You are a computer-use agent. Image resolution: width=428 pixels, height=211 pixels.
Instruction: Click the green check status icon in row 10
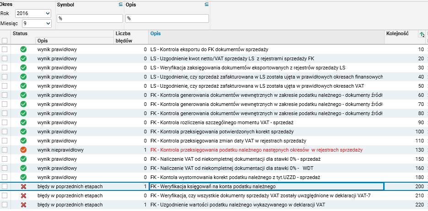tap(23, 49)
